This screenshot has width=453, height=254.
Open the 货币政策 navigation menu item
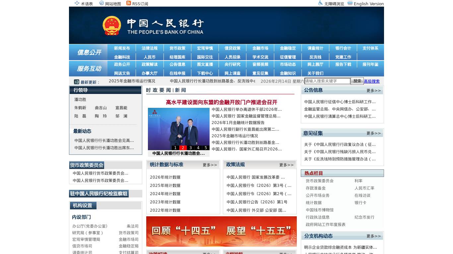click(177, 48)
